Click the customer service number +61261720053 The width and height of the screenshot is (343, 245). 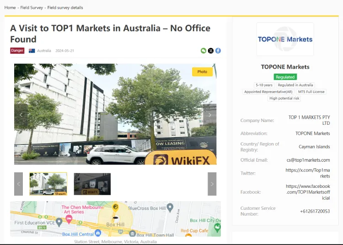tap(315, 211)
